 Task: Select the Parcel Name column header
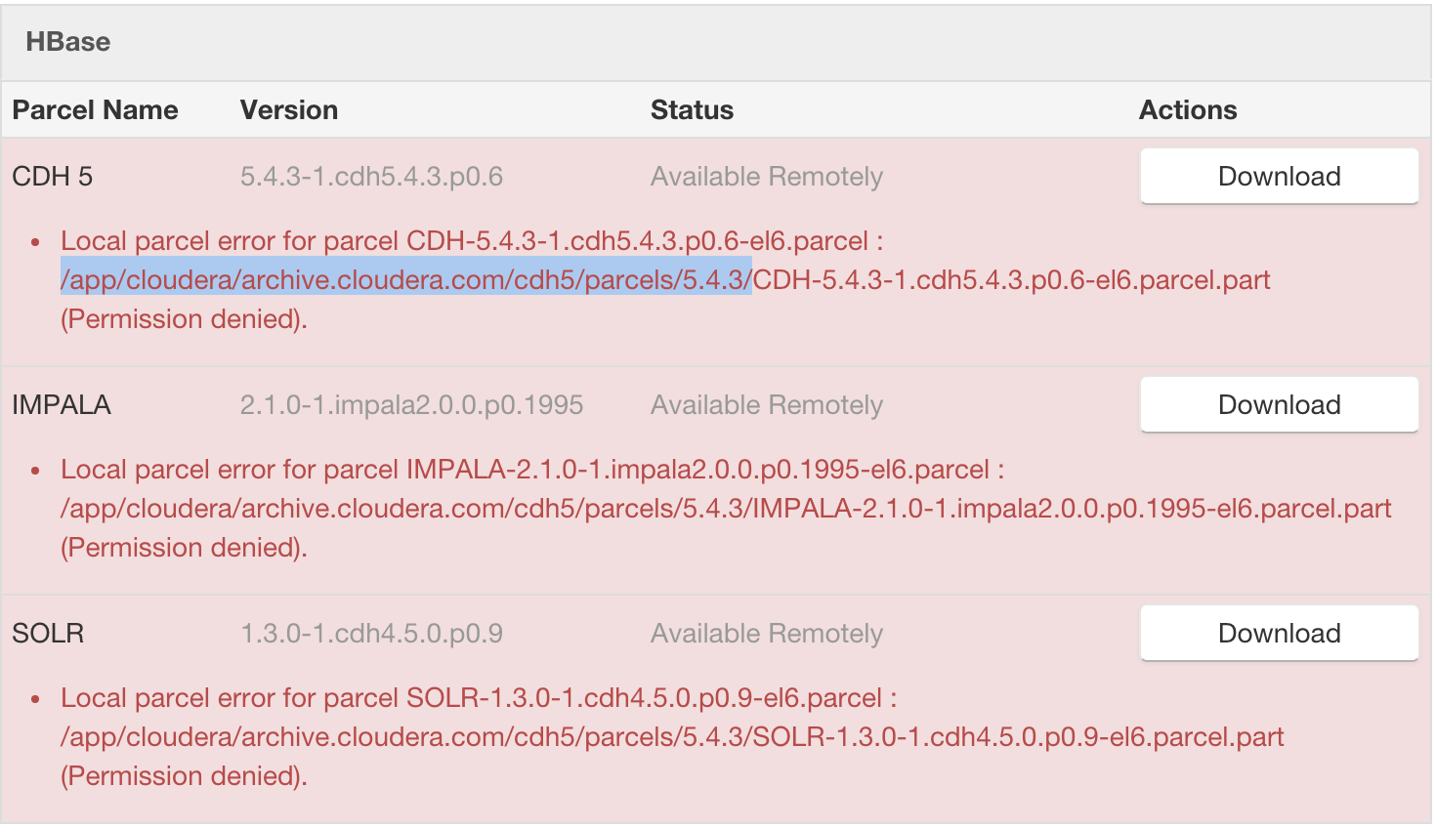tap(95, 109)
